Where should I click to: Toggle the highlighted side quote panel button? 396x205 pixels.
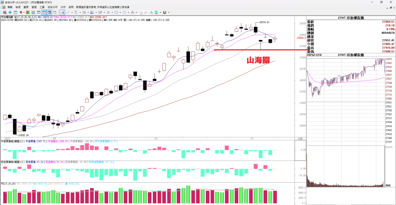49,12
